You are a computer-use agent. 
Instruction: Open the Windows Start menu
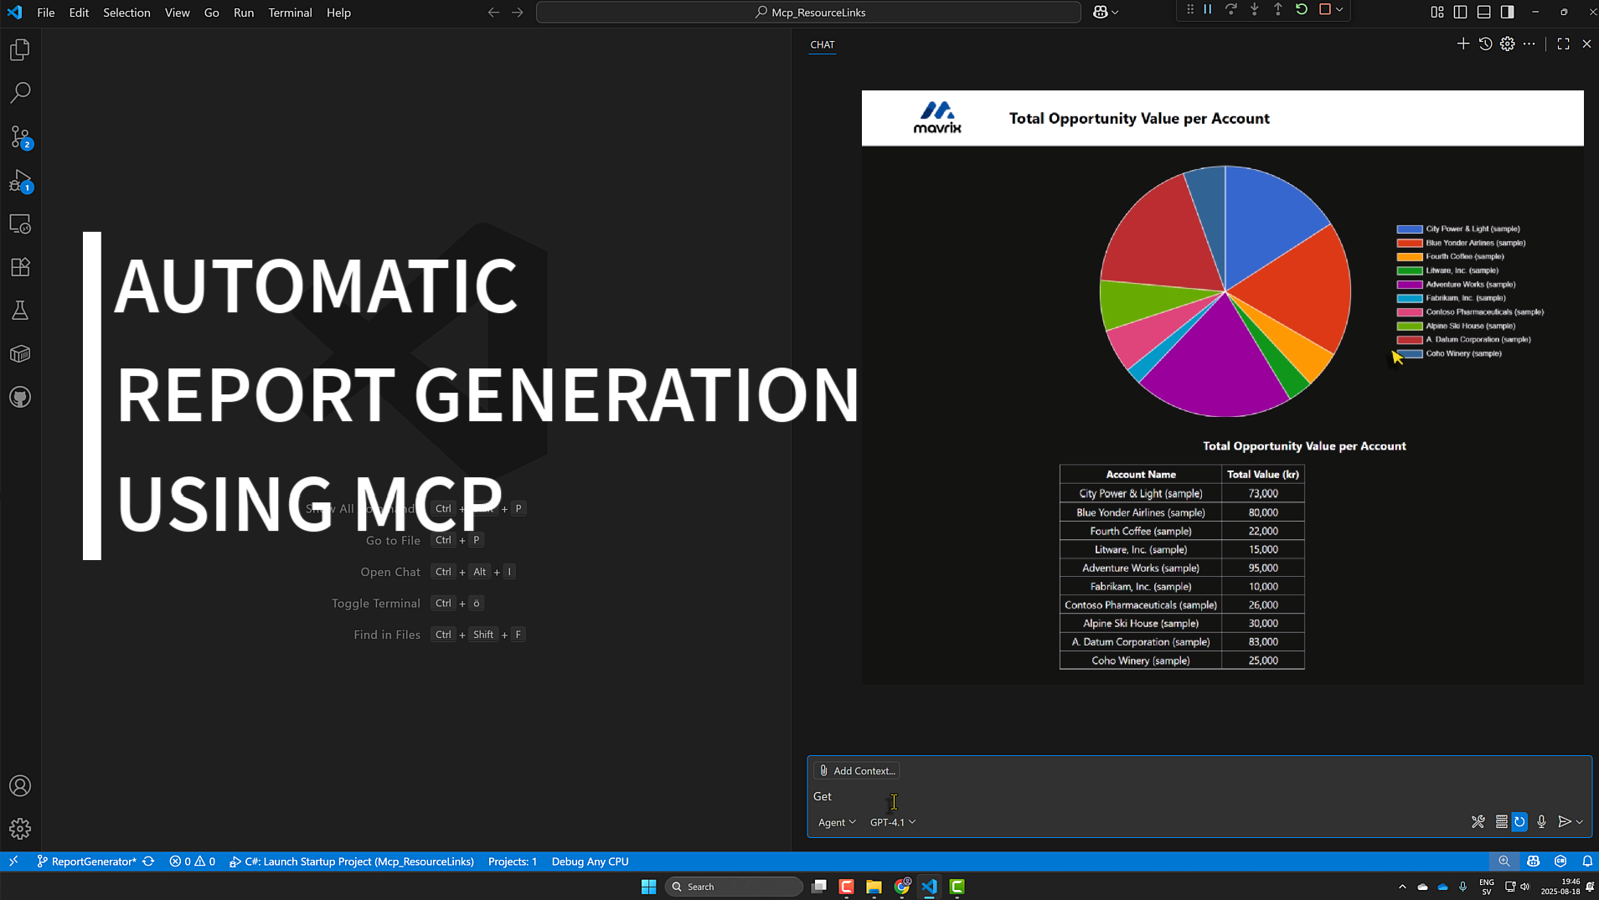[648, 887]
